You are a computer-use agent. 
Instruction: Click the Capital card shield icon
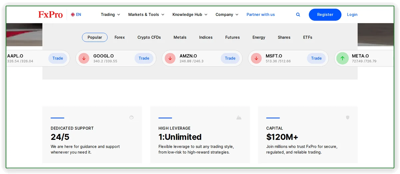[348, 118]
